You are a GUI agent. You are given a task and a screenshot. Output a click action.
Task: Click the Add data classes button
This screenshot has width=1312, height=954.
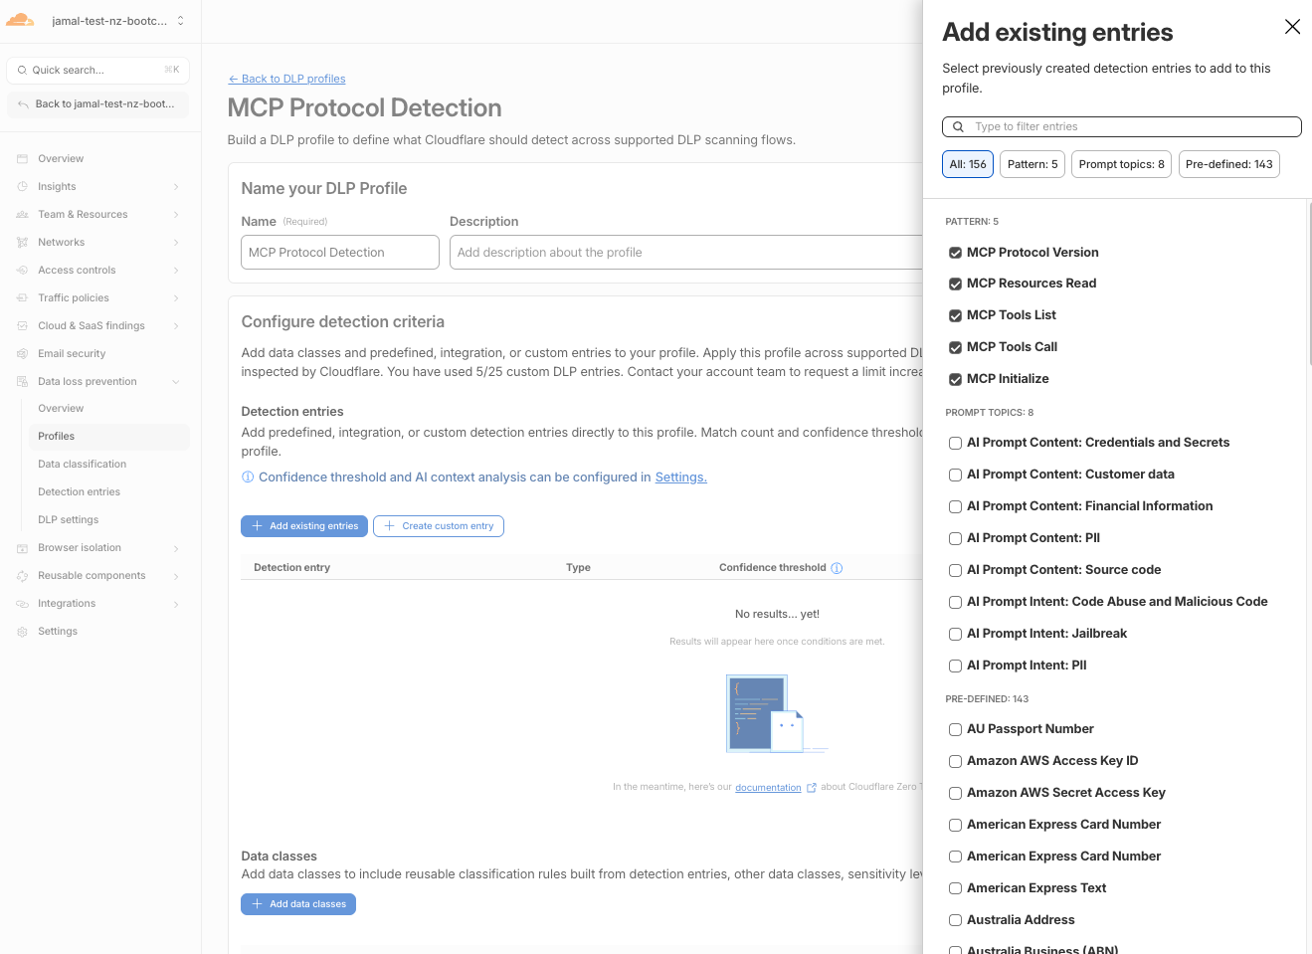click(x=298, y=904)
